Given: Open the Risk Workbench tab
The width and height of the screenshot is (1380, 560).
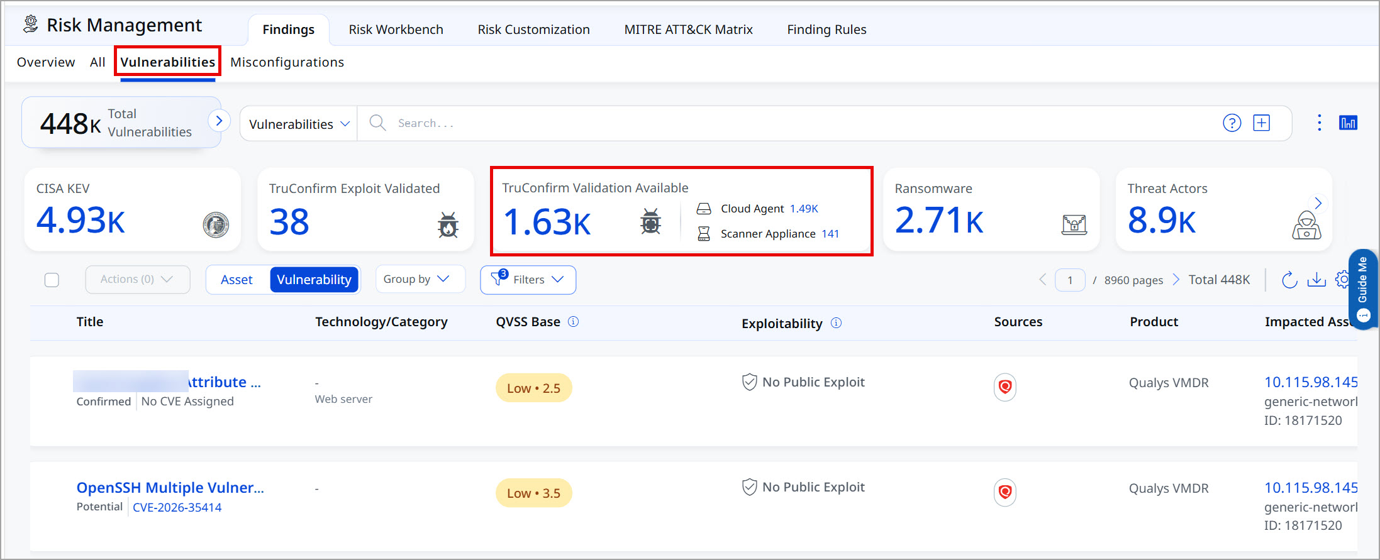Looking at the screenshot, I should click(396, 30).
